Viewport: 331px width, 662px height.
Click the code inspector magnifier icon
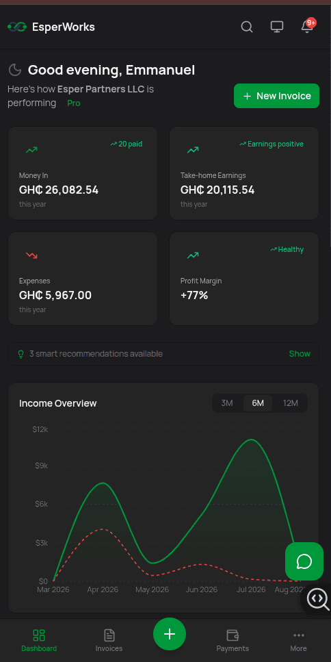318,600
